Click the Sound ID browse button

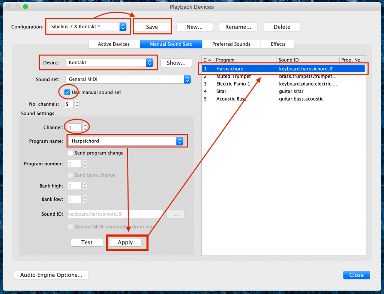coord(175,214)
